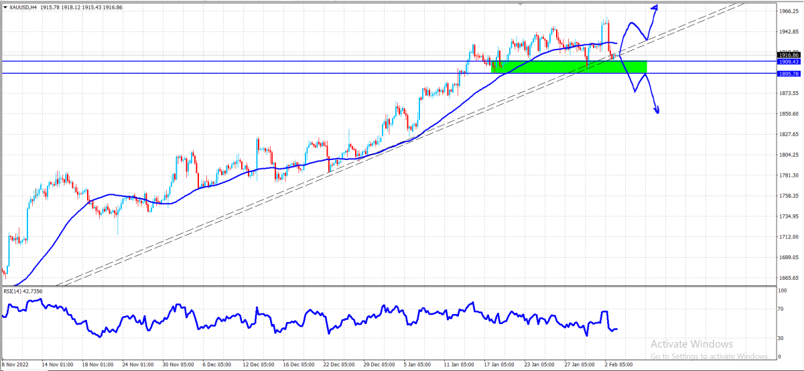Toggle the one-click trading triangle beside XAUUSD,H4
The image size is (804, 371).
[x=6, y=6]
